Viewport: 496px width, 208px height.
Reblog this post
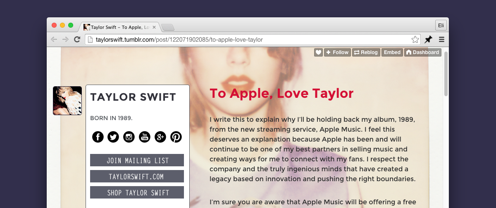pos(366,52)
